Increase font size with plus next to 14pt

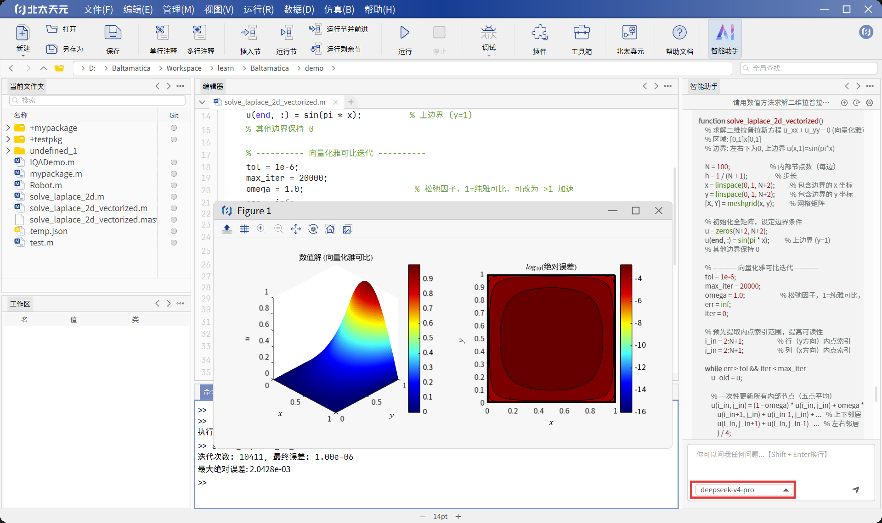pos(458,517)
